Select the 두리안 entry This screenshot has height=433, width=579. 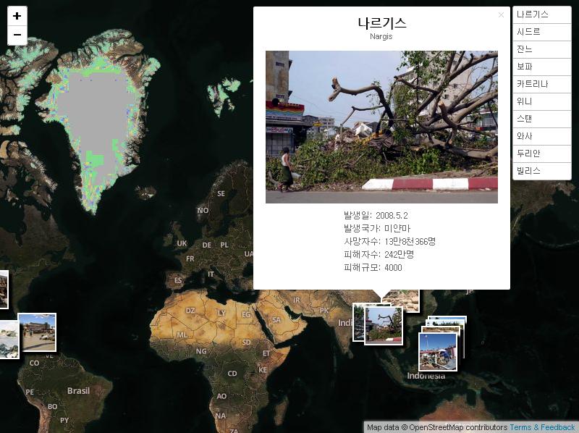[x=541, y=154]
